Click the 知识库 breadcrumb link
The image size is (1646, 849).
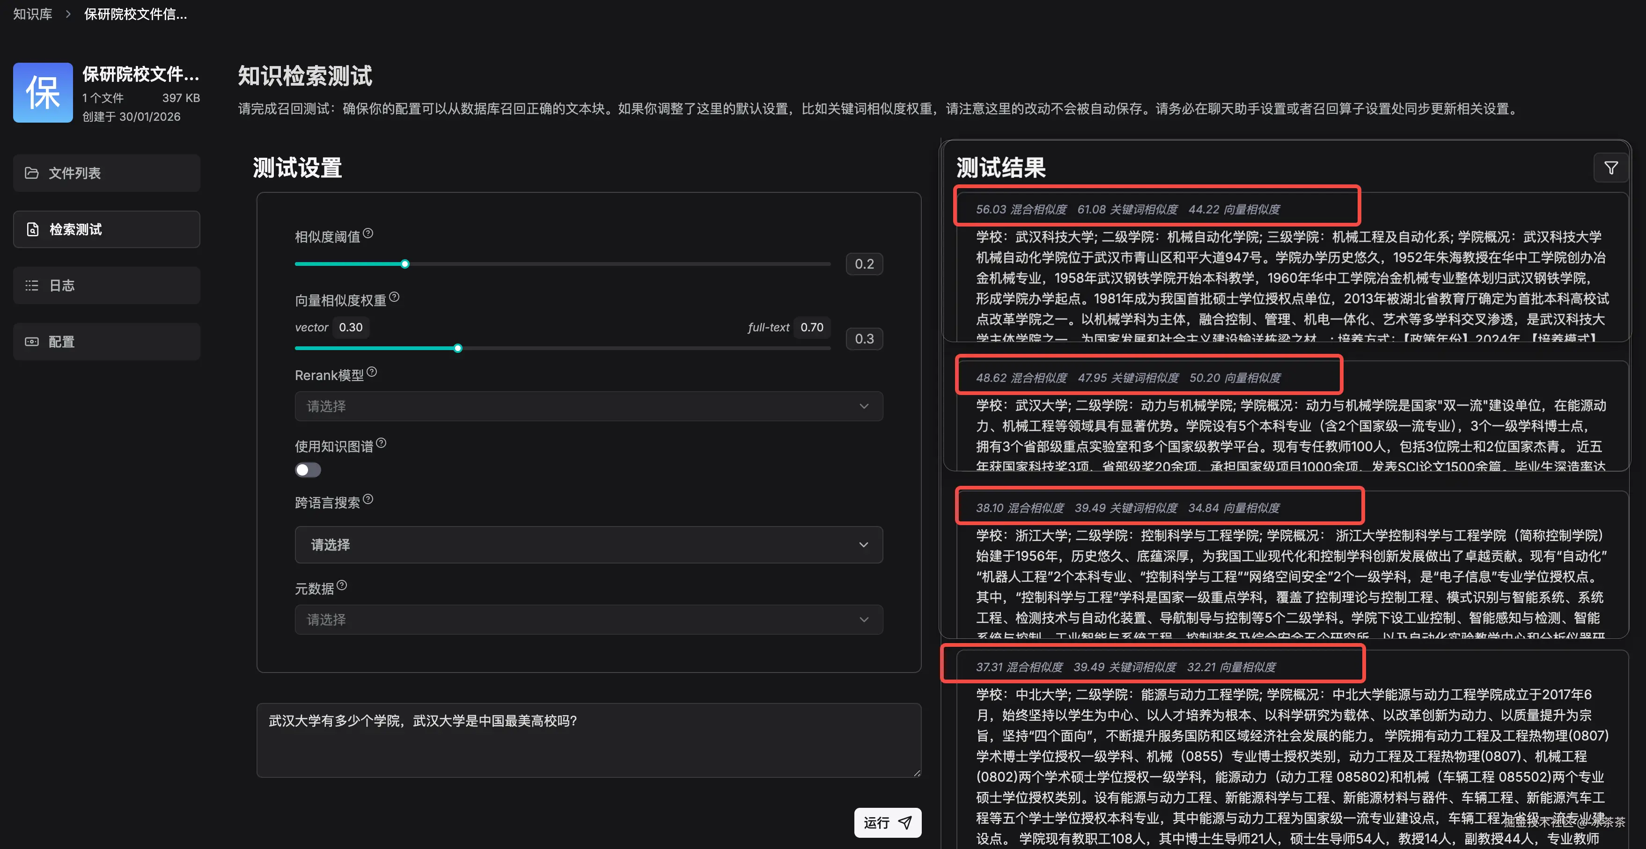click(33, 14)
